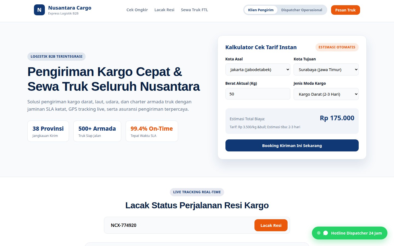Viewport: 394px width, 246px height.
Task: Click the tarif Rp 3.500/kg detail line
Action: pyautogui.click(x=265, y=127)
